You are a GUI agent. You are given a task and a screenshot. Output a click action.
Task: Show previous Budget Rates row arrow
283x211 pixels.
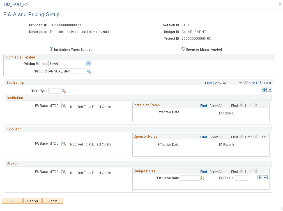(241, 171)
